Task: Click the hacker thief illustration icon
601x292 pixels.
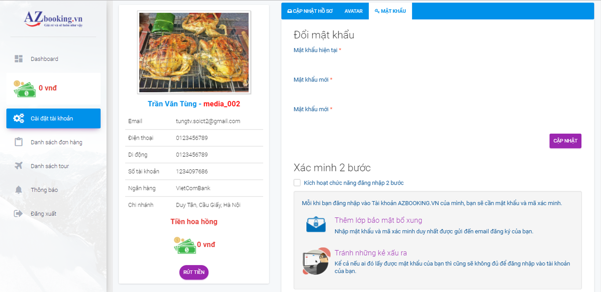Action: click(x=316, y=262)
